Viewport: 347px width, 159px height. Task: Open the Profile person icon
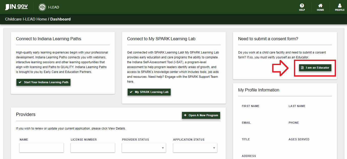click(x=340, y=6)
